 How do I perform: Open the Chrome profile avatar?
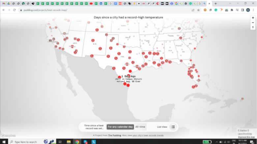[x=248, y=10]
